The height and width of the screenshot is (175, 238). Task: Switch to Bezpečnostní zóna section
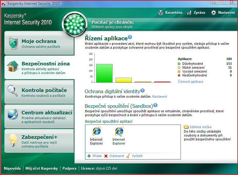tap(39, 67)
